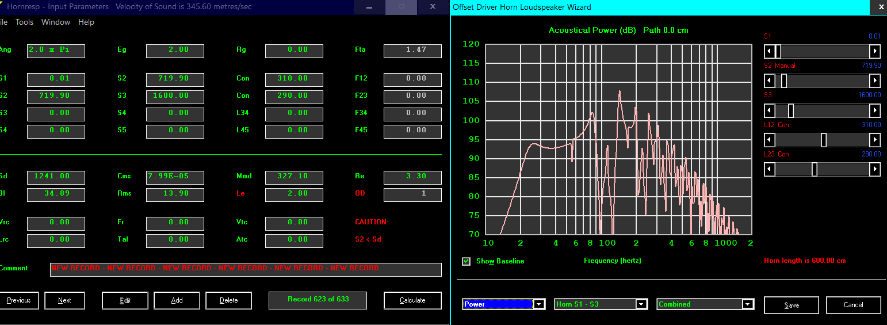
Task: Select the Comment text field
Action: click(x=246, y=269)
